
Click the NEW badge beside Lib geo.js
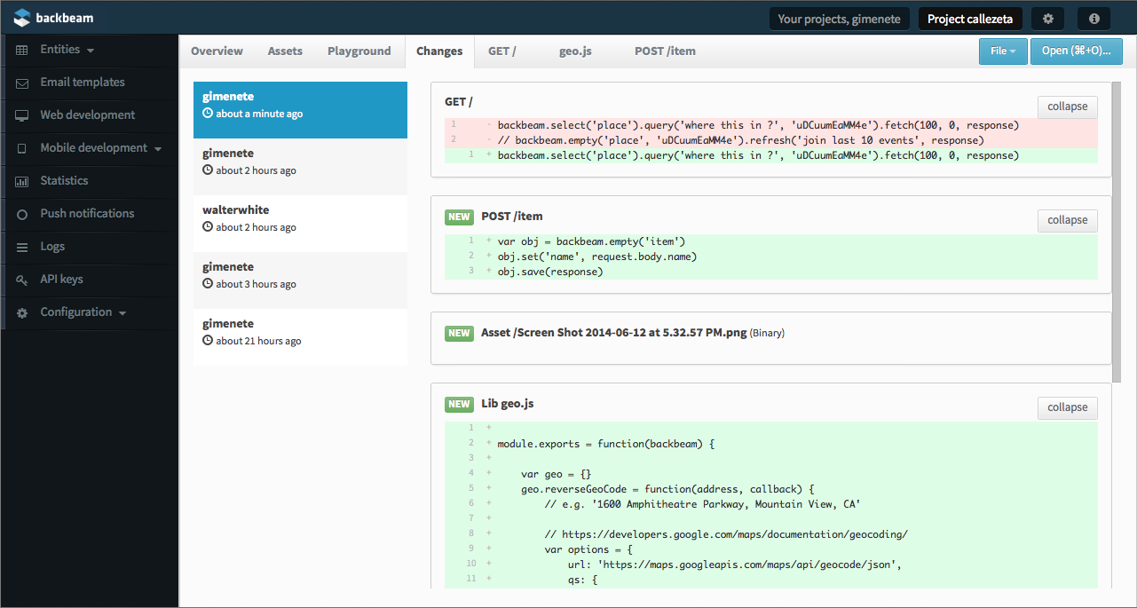point(459,404)
